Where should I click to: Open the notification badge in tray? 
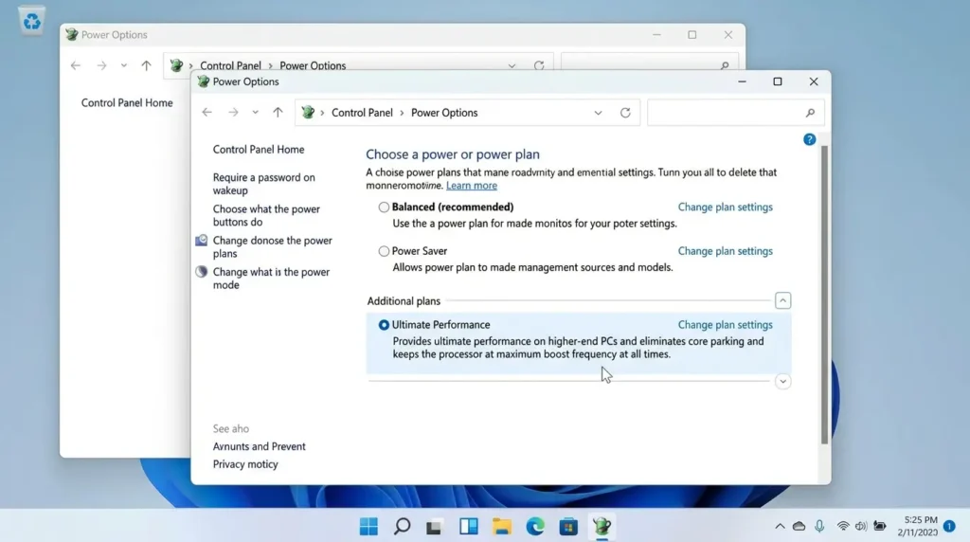tap(949, 527)
